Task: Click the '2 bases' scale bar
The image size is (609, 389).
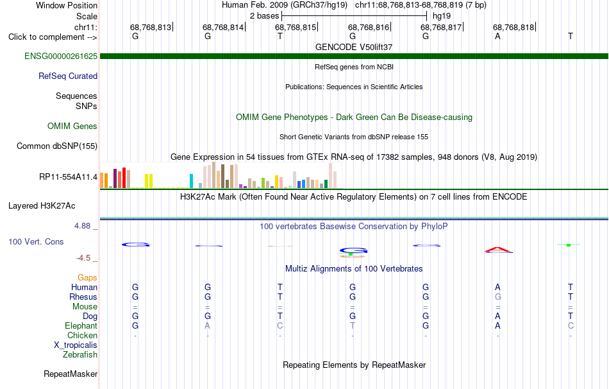Action: [355, 16]
